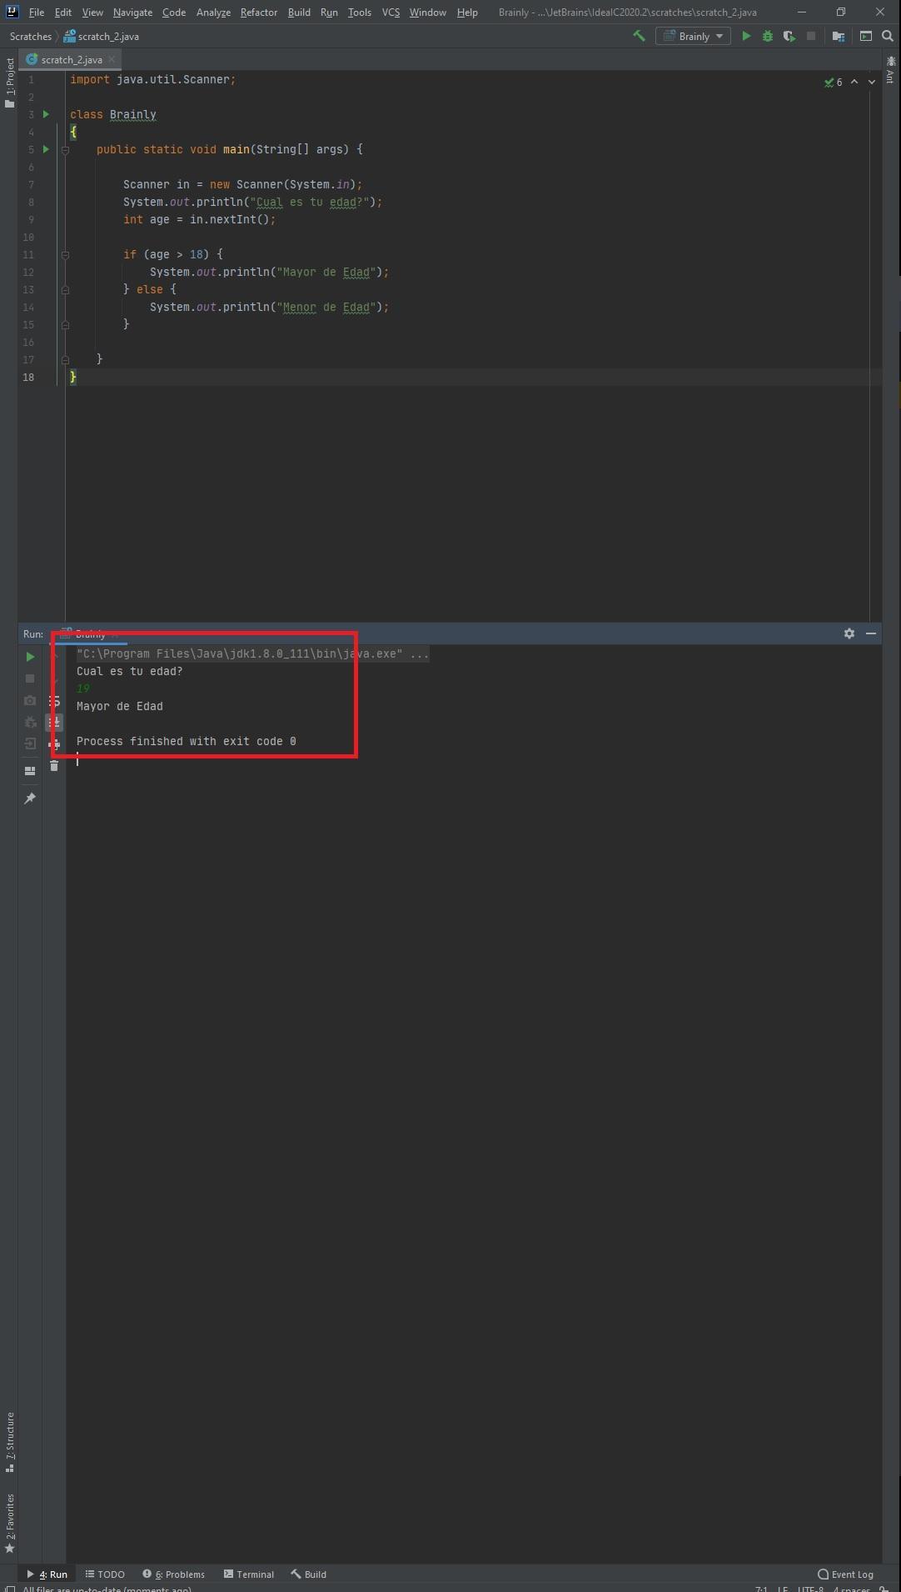Screen dimensions: 901x1592
Task: Open the Brainly run configuration dropdown
Action: pyautogui.click(x=693, y=37)
